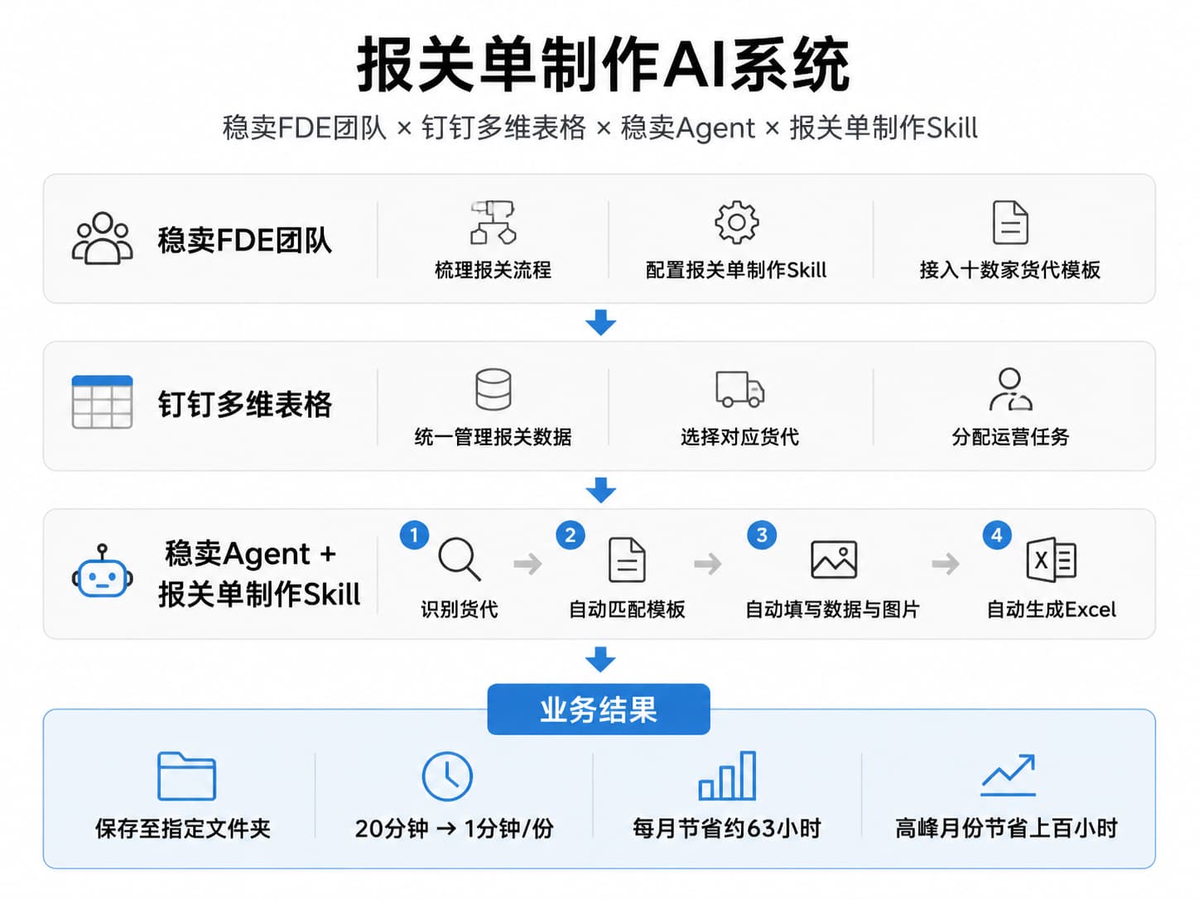
Task: Click the blue 业务结果 label button
Action: point(599,709)
